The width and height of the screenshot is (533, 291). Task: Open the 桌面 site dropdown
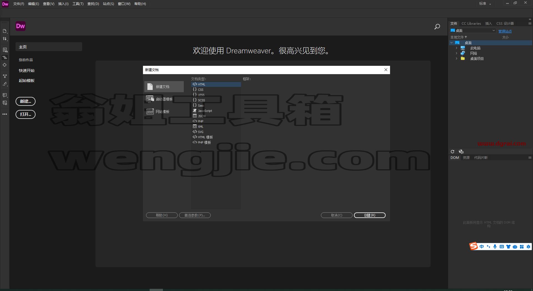[x=473, y=31]
